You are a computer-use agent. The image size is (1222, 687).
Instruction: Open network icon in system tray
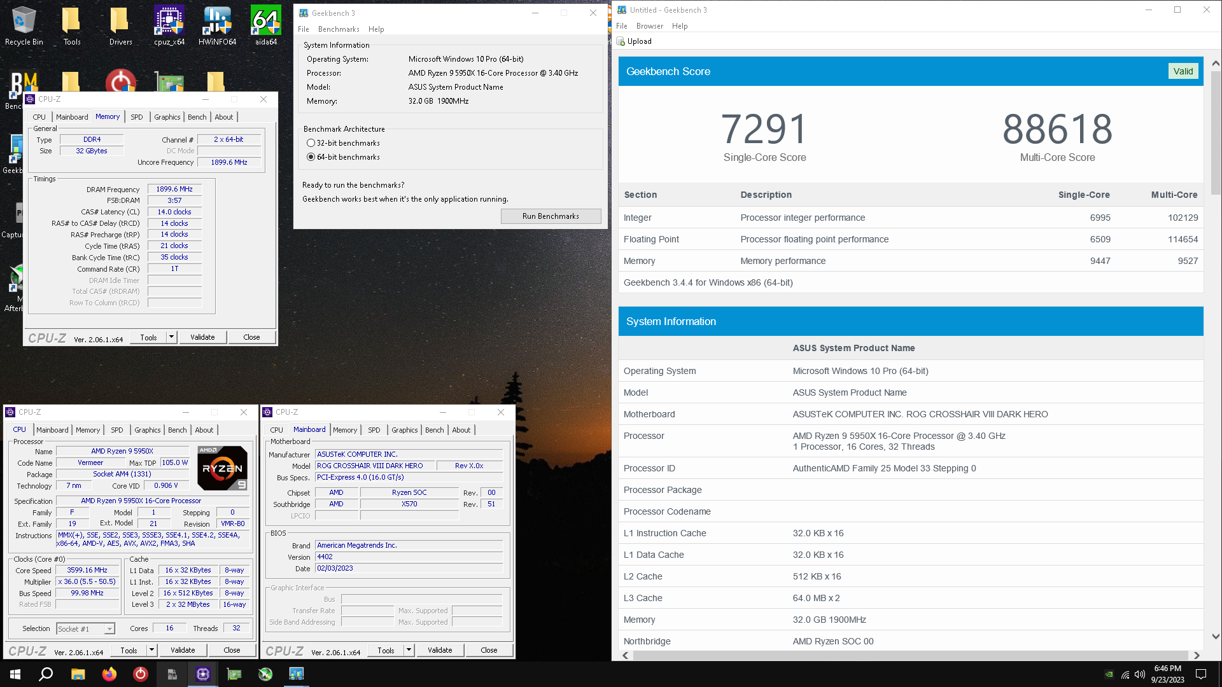pyautogui.click(x=1125, y=674)
